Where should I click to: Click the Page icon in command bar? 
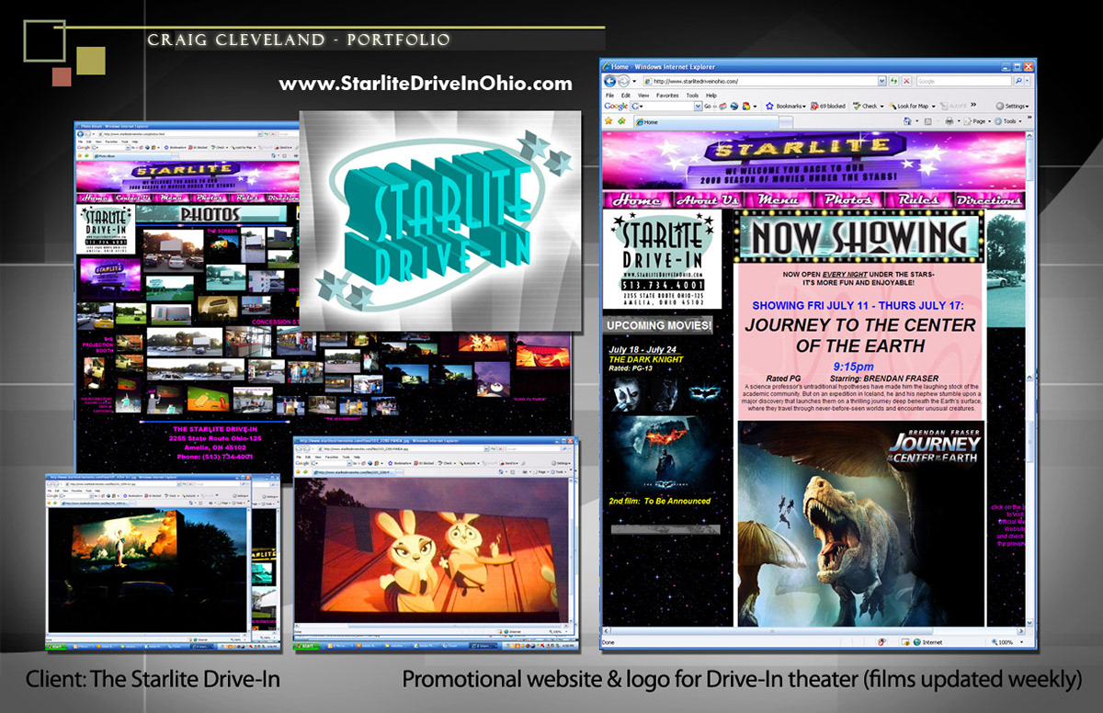click(x=969, y=120)
